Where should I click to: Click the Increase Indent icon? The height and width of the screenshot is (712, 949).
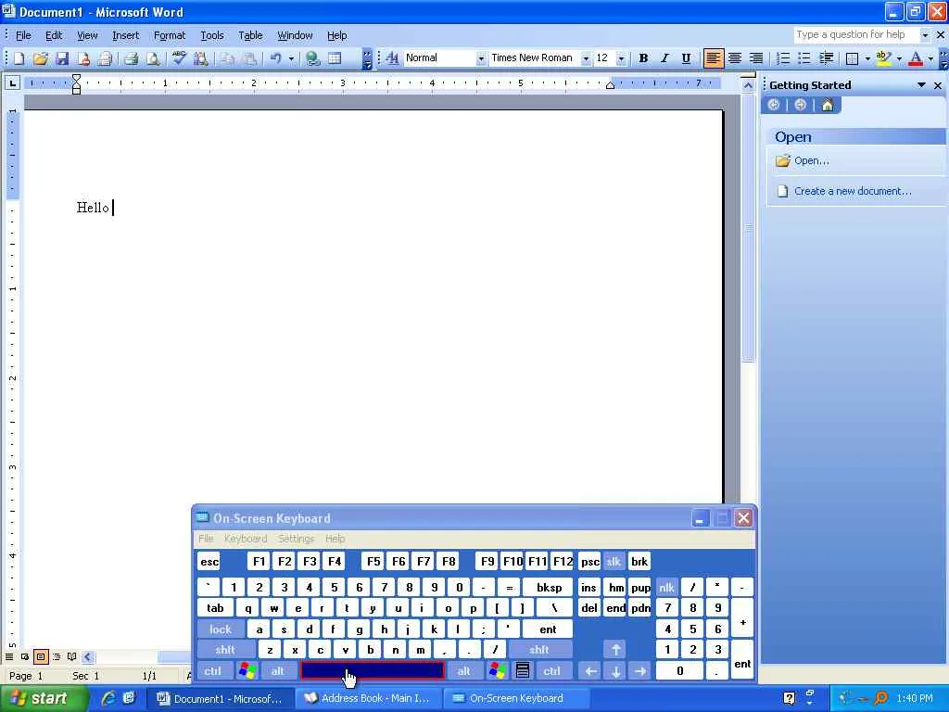[x=826, y=58]
